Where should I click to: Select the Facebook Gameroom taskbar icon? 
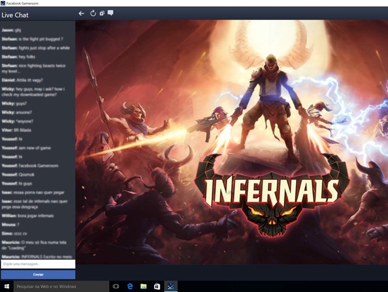pos(171,286)
